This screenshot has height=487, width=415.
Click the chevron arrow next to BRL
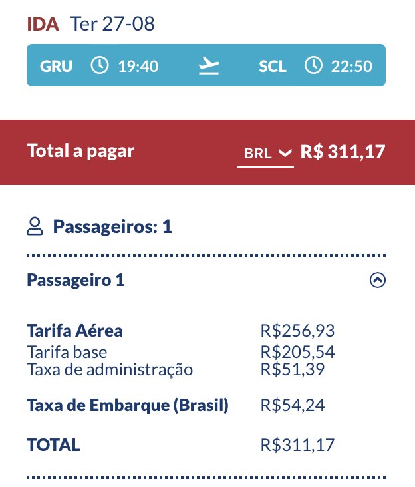coord(285,153)
